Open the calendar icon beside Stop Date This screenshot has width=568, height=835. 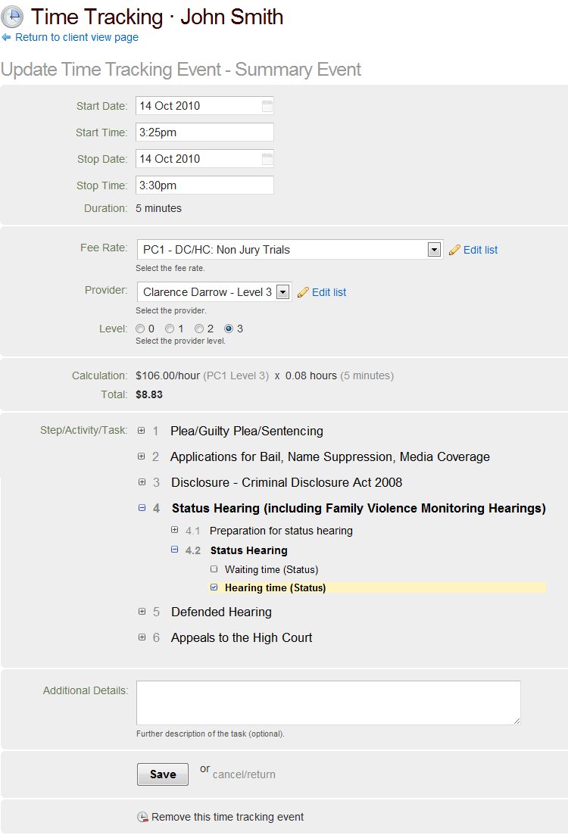267,158
